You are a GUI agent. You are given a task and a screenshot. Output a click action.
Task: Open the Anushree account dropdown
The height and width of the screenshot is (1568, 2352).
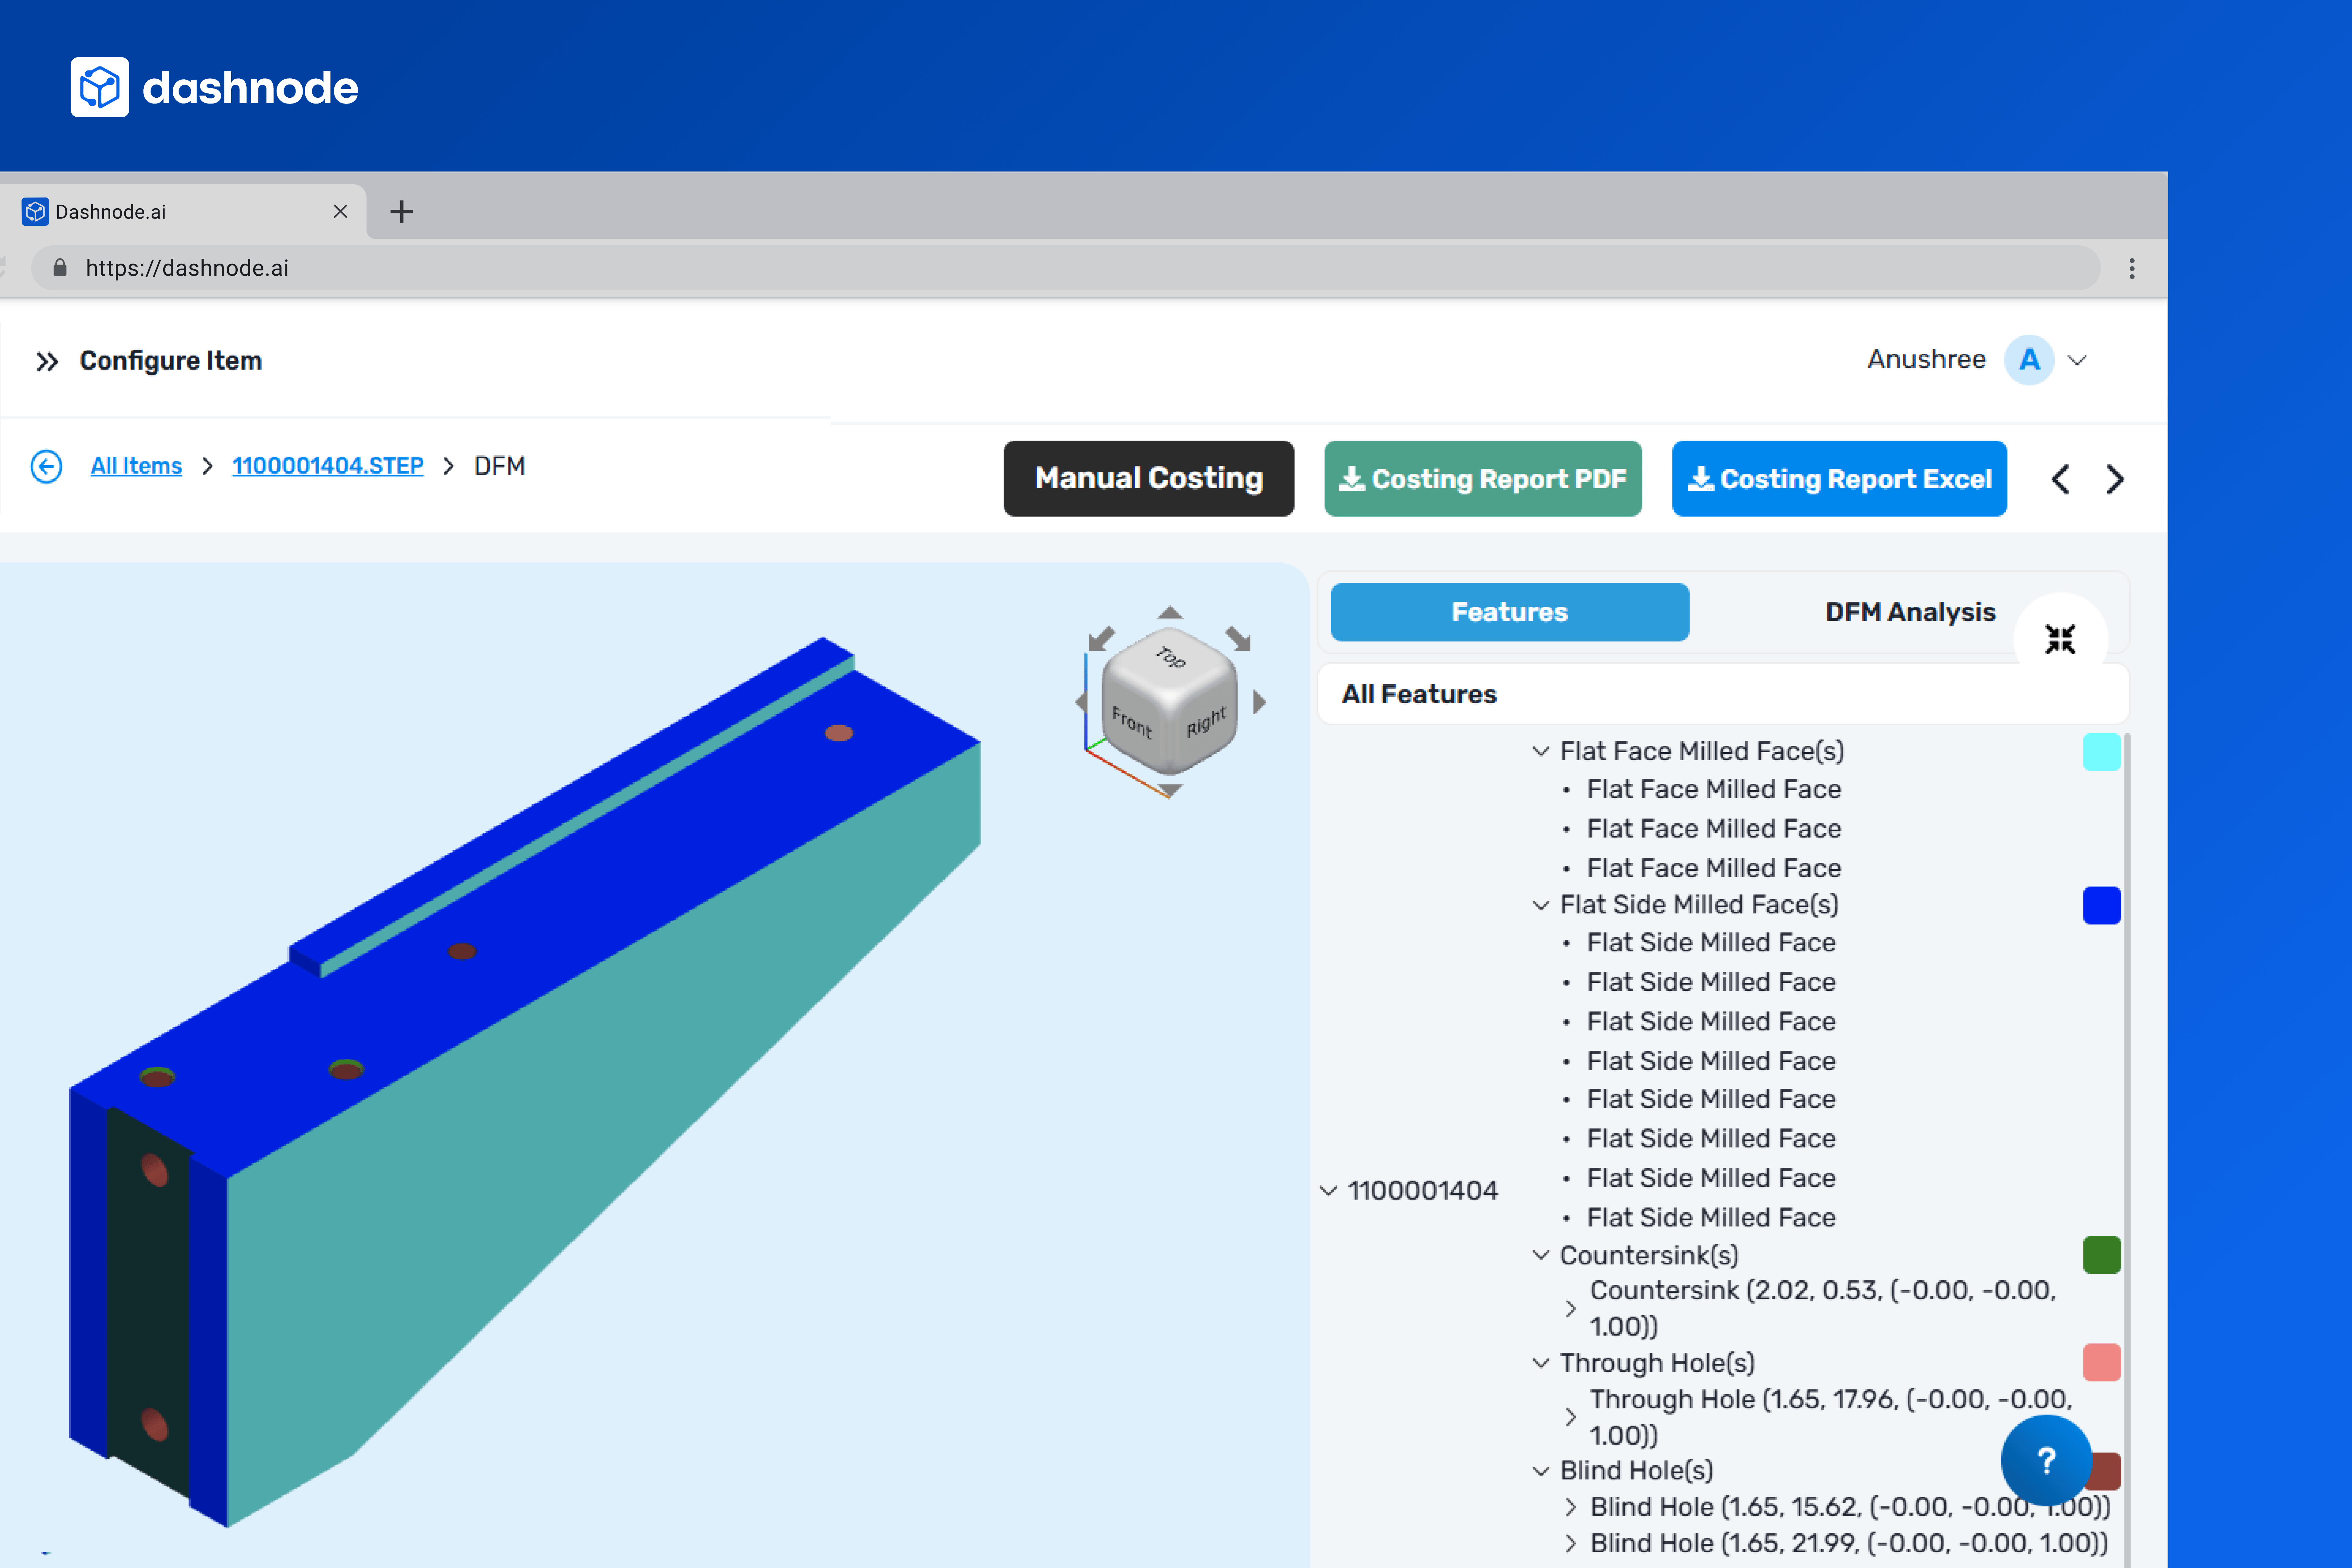2077,360
